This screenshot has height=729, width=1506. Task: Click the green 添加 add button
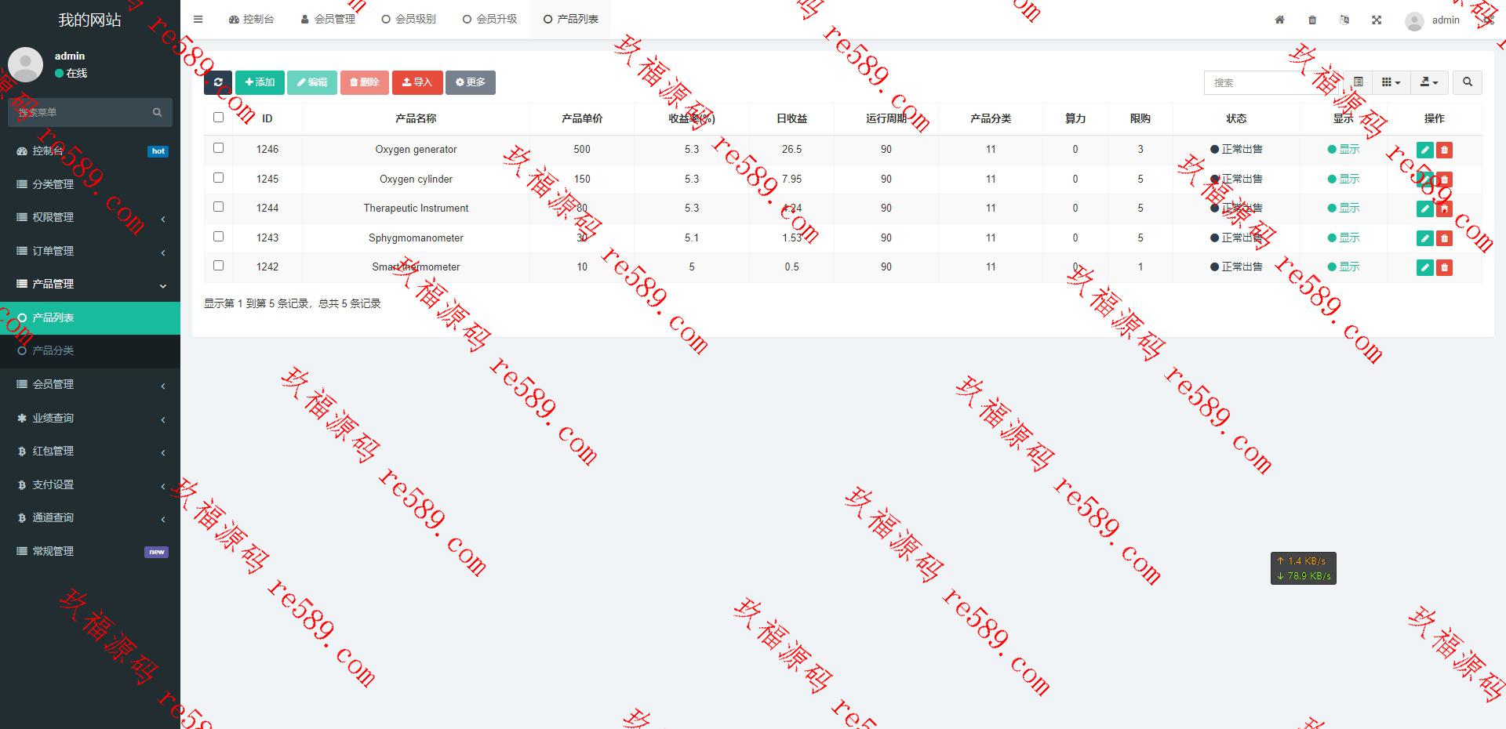(260, 82)
